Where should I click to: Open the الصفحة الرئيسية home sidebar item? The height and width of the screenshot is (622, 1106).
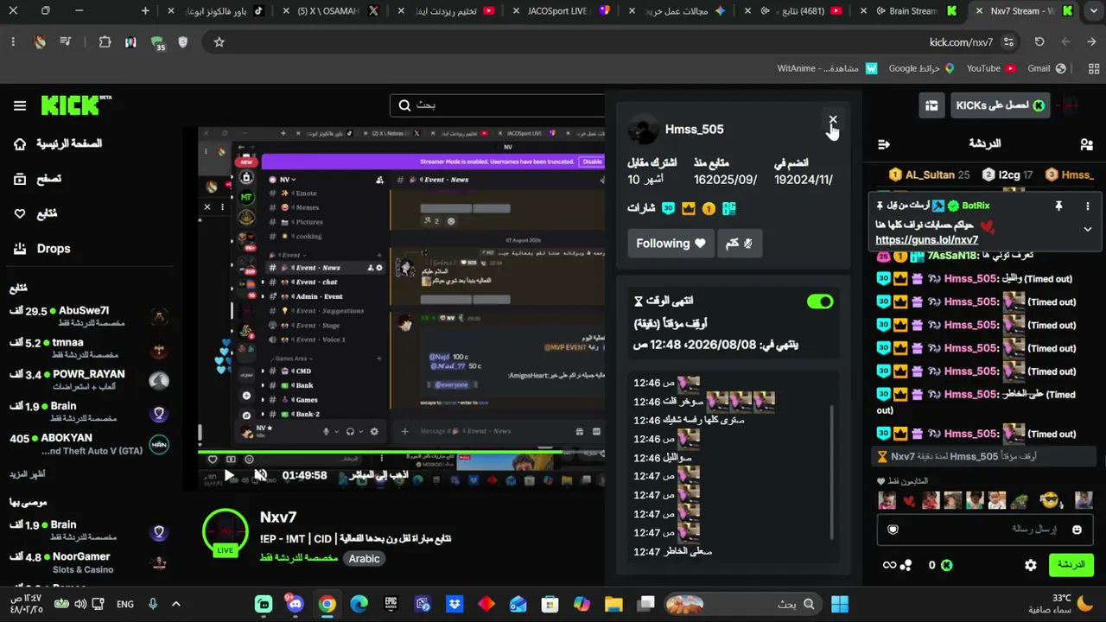point(59,144)
